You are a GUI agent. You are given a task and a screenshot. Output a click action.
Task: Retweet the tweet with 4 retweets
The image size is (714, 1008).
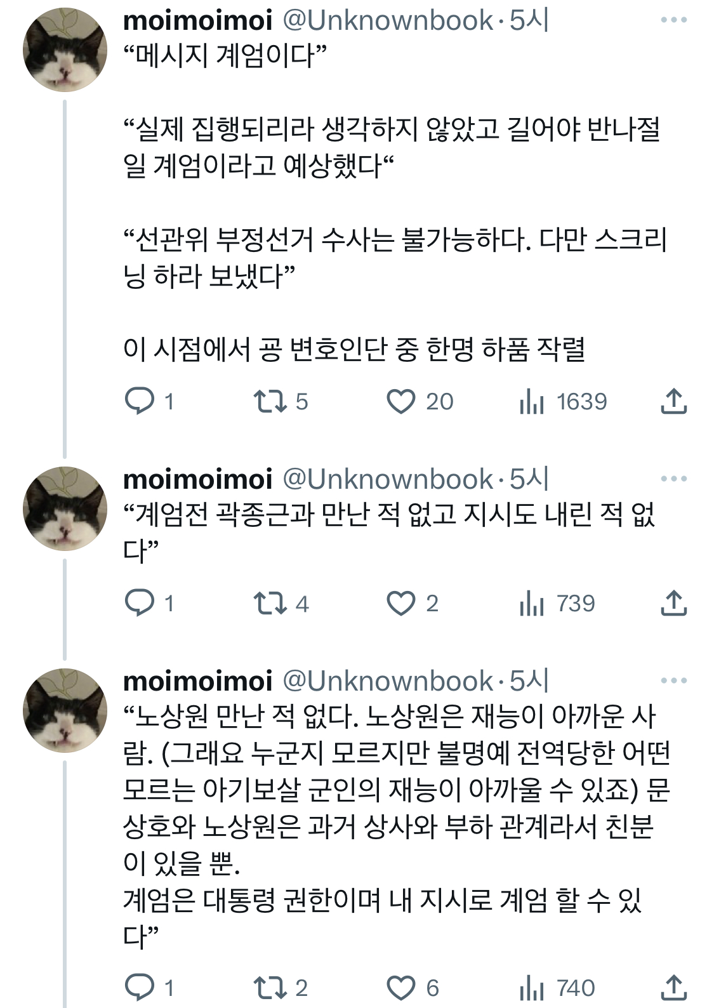[x=270, y=603]
